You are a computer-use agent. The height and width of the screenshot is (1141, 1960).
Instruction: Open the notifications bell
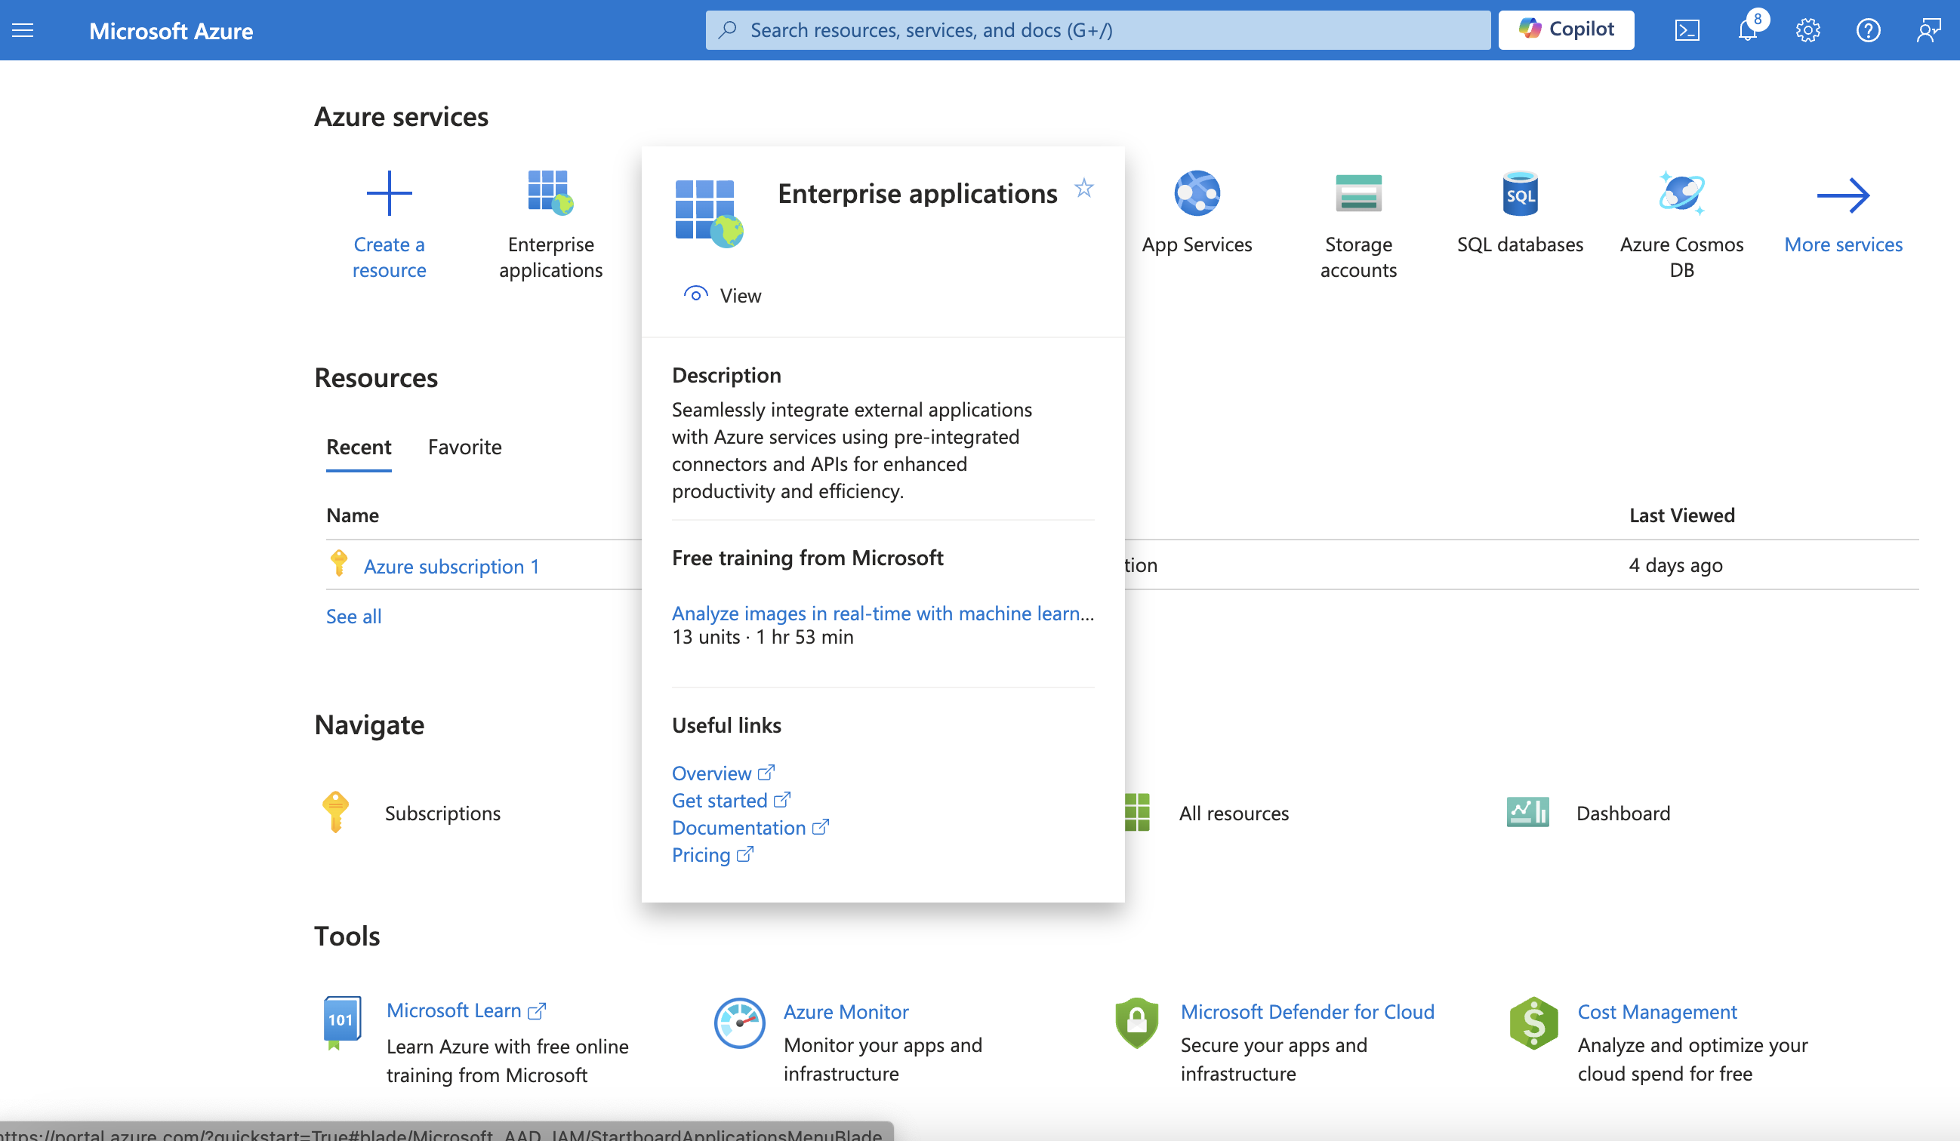point(1748,30)
